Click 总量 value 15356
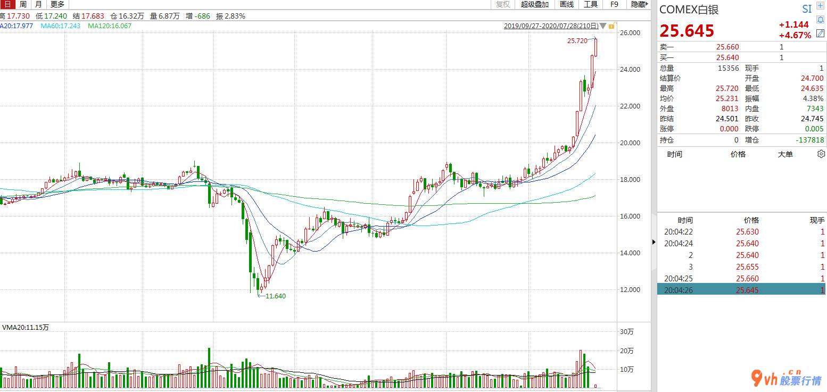 (729, 68)
